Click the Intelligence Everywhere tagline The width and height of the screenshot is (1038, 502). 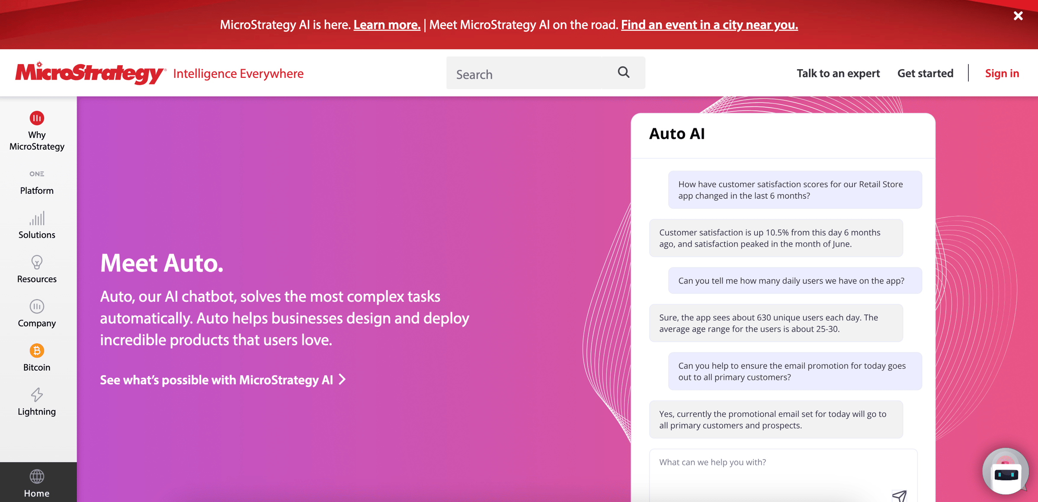point(238,74)
